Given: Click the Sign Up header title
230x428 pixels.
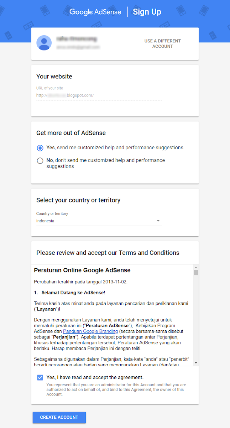Looking at the screenshot, I should [x=147, y=12].
